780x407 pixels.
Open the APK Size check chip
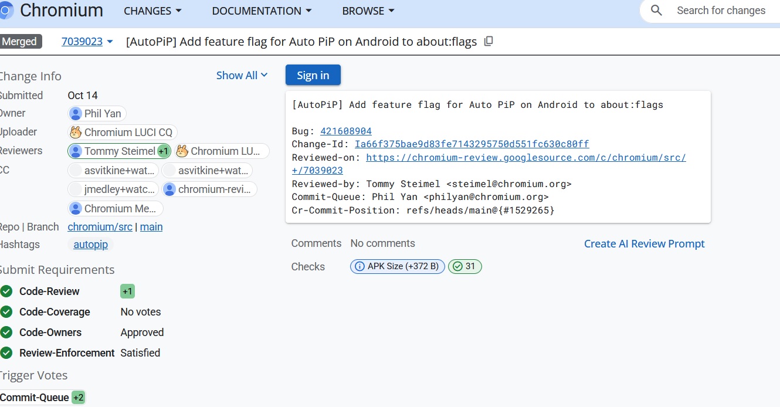click(397, 266)
